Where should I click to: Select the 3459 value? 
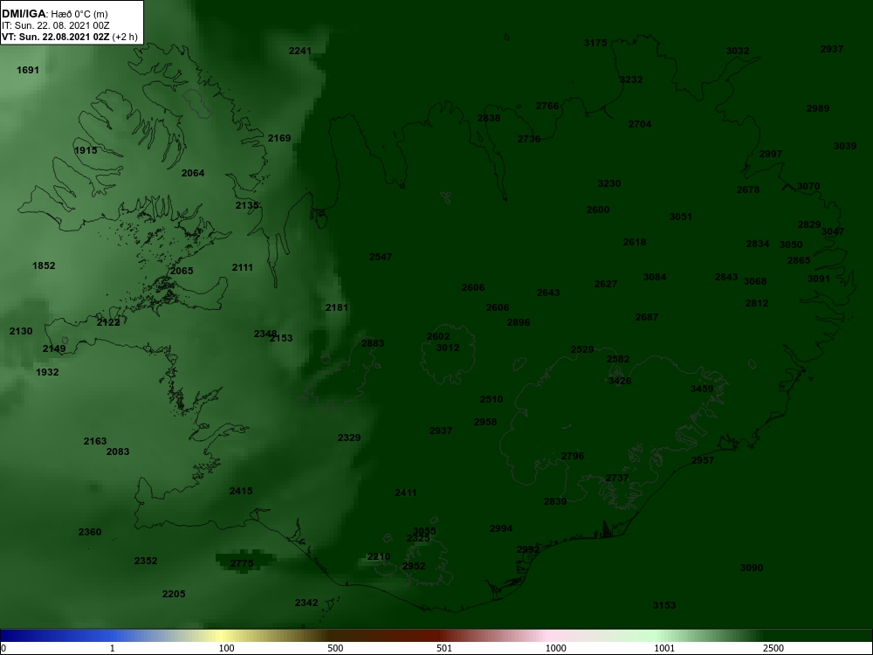(x=702, y=389)
